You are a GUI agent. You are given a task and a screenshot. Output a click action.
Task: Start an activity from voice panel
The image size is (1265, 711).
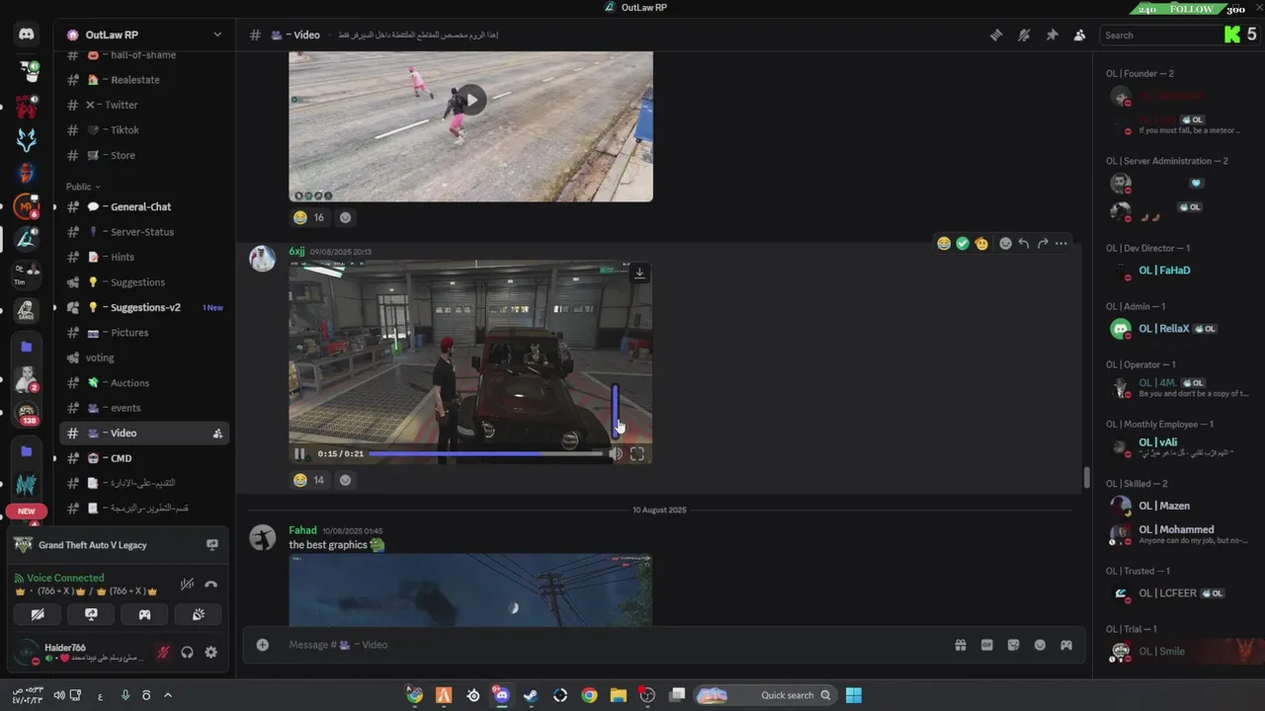(x=144, y=614)
